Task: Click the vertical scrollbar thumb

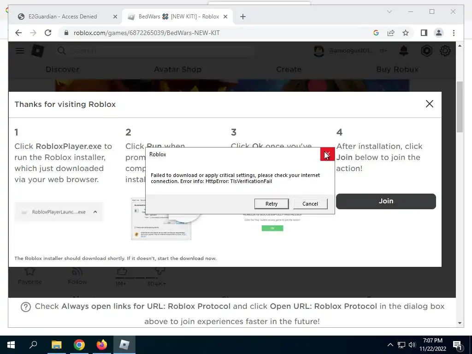Action: (460, 107)
